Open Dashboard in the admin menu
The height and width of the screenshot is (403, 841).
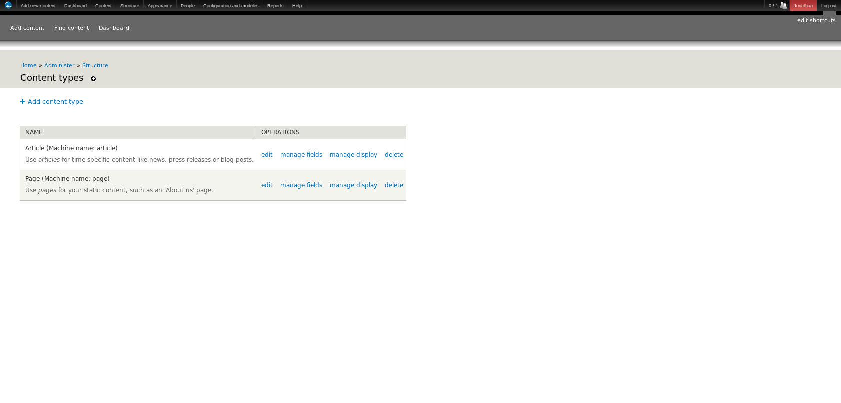coord(75,6)
